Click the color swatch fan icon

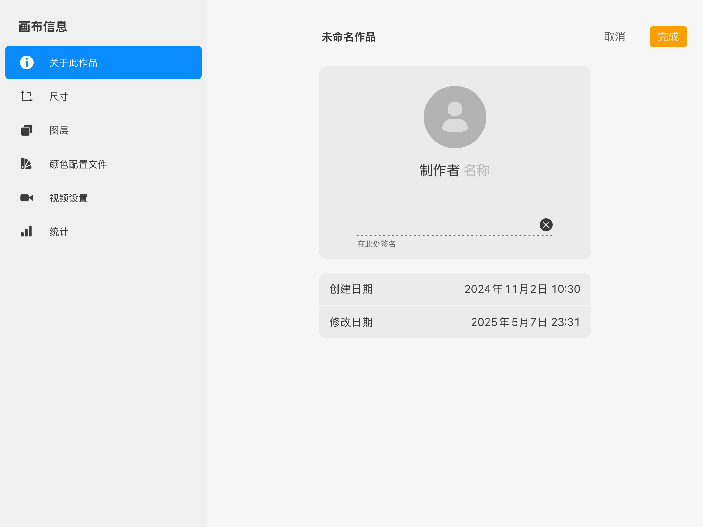pyautogui.click(x=26, y=164)
